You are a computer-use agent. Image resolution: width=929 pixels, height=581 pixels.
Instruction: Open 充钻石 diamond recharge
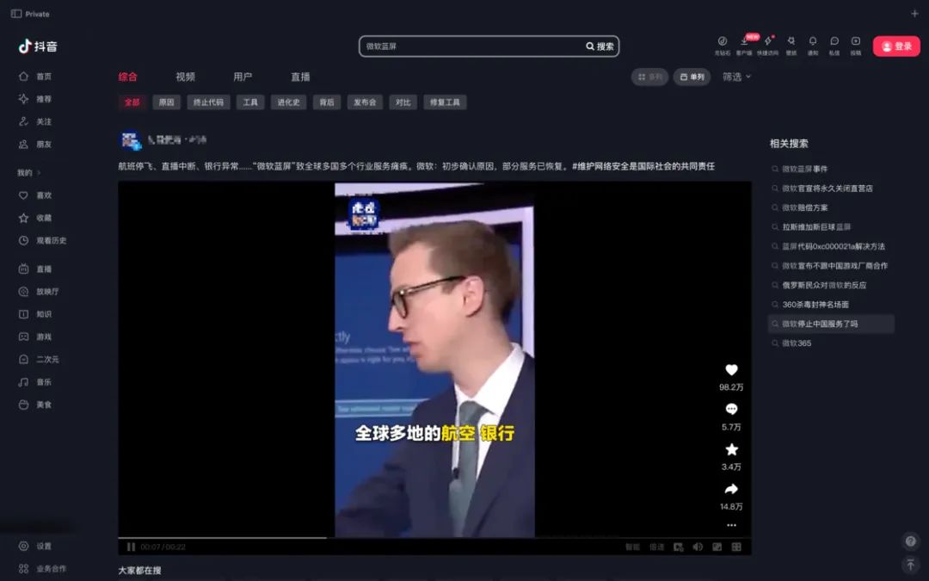point(723,45)
